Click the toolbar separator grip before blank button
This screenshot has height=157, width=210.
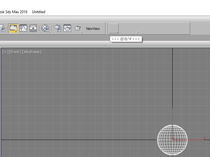107,28
